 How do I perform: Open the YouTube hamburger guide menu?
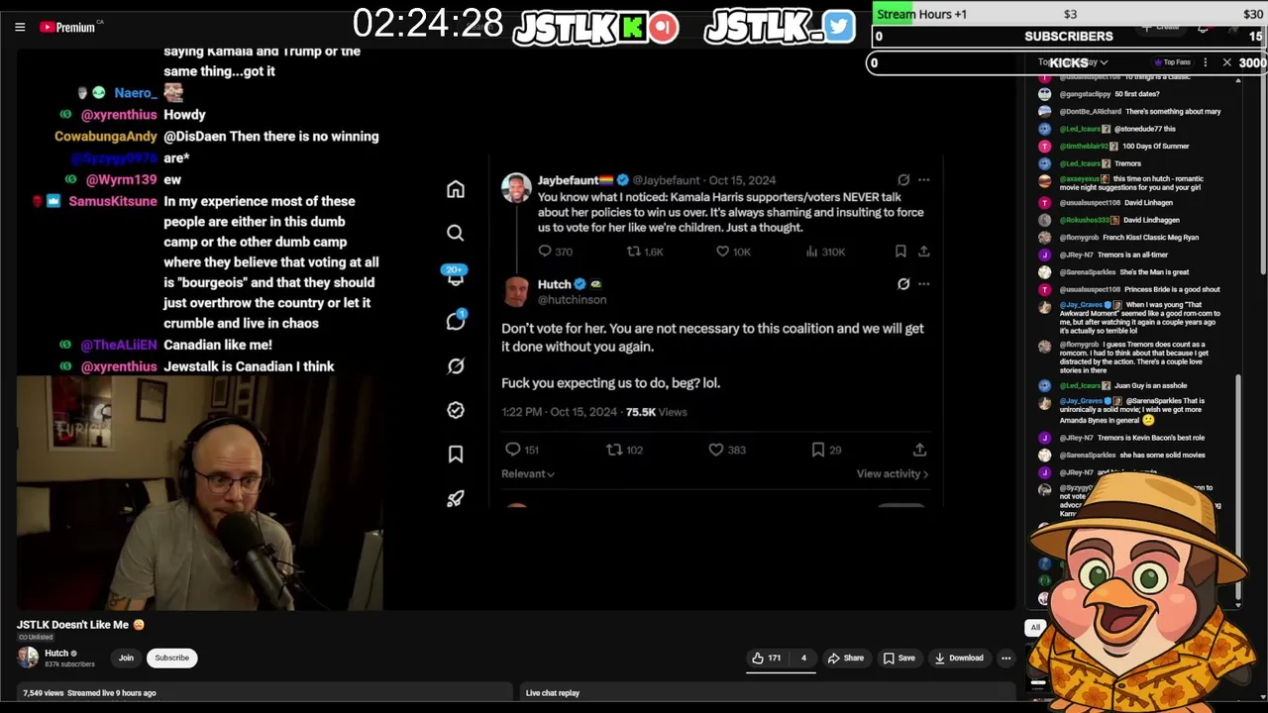pos(20,27)
